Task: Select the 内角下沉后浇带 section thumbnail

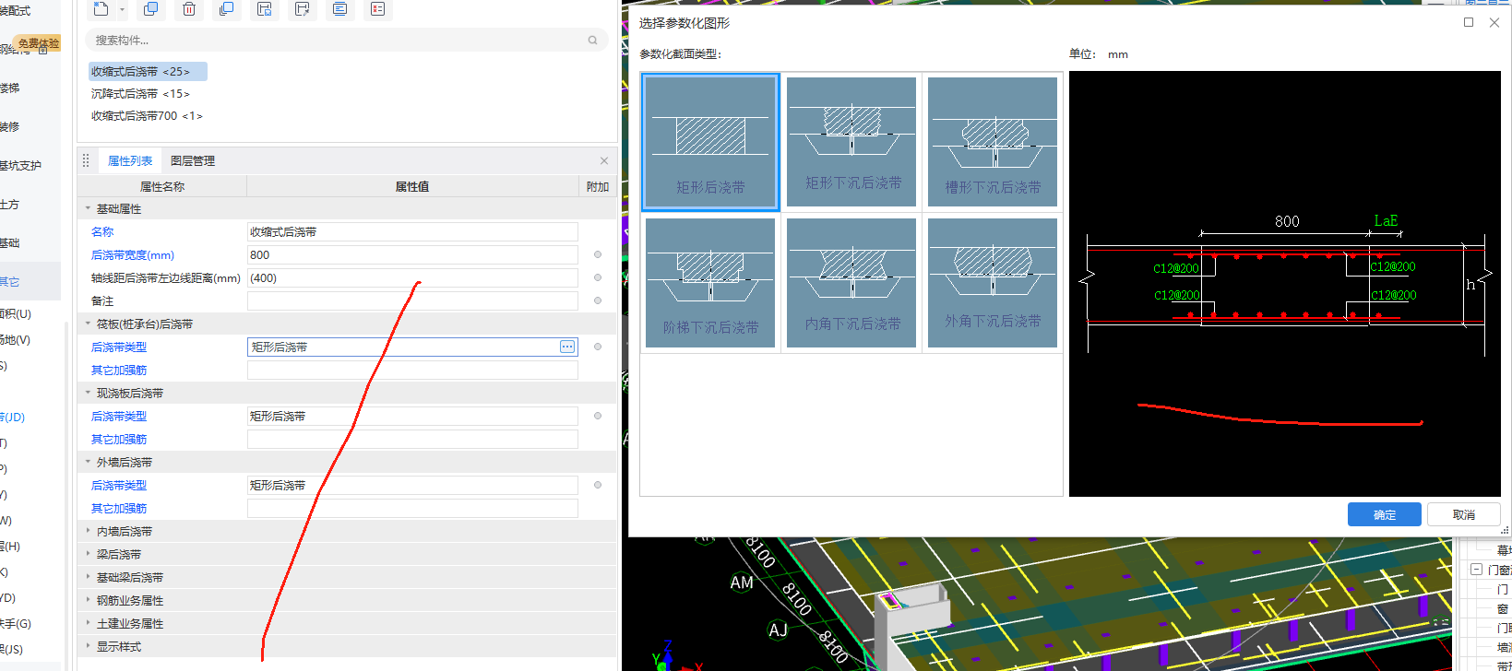Action: click(851, 283)
